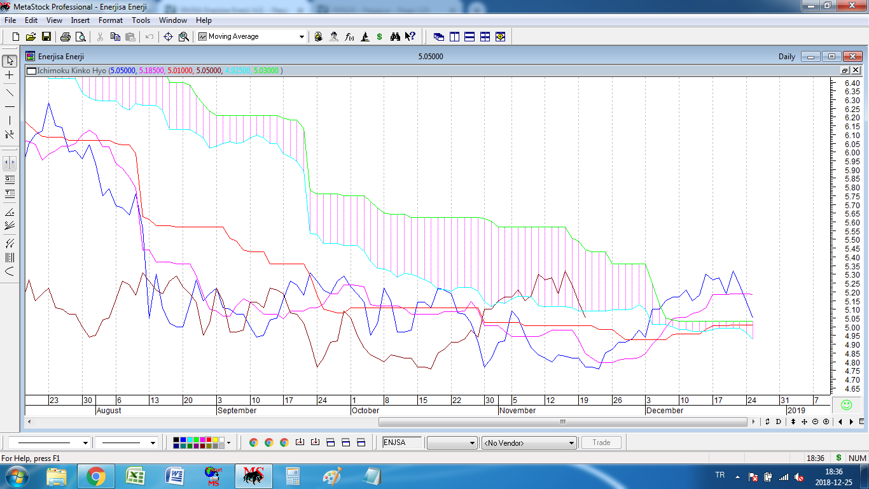
Task: Select the vertical cycle lines tool
Action: [x=10, y=258]
